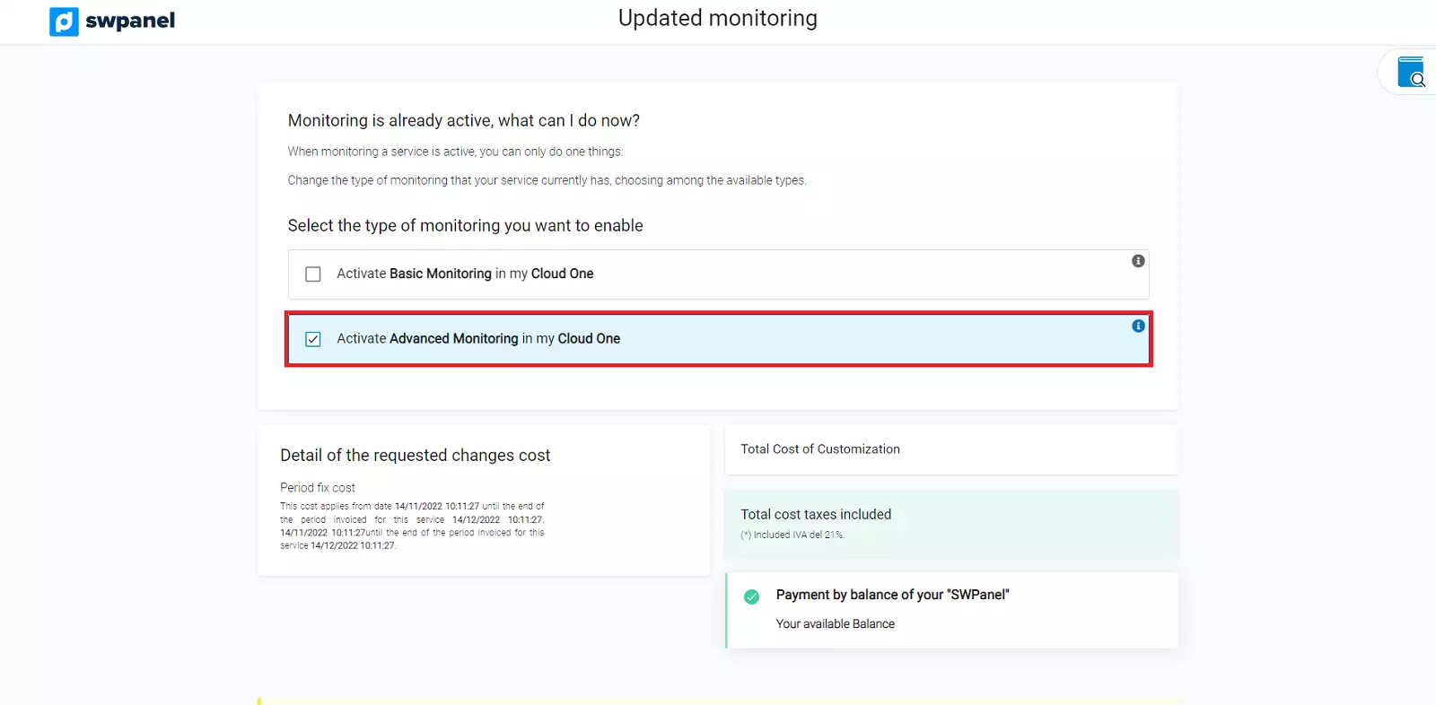1436x705 pixels.
Task: Uncheck the Advanced Monitoring checkbox
Action: coord(313,339)
